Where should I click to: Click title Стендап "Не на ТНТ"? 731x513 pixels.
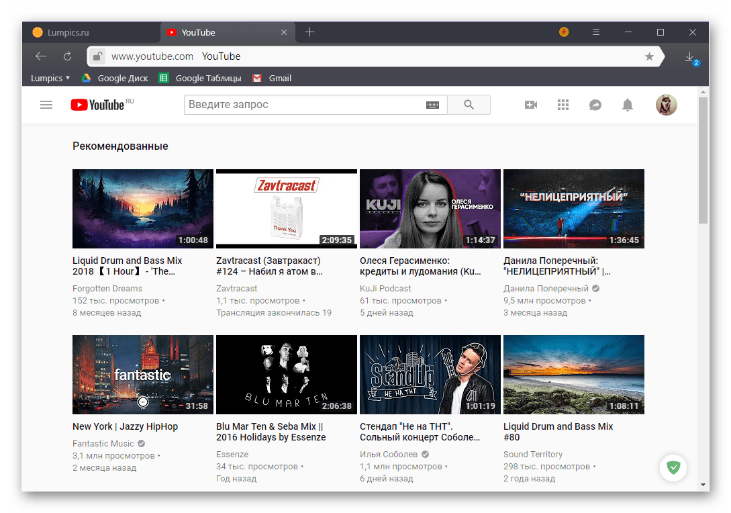[x=420, y=432]
